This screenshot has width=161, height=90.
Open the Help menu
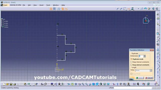63,5
